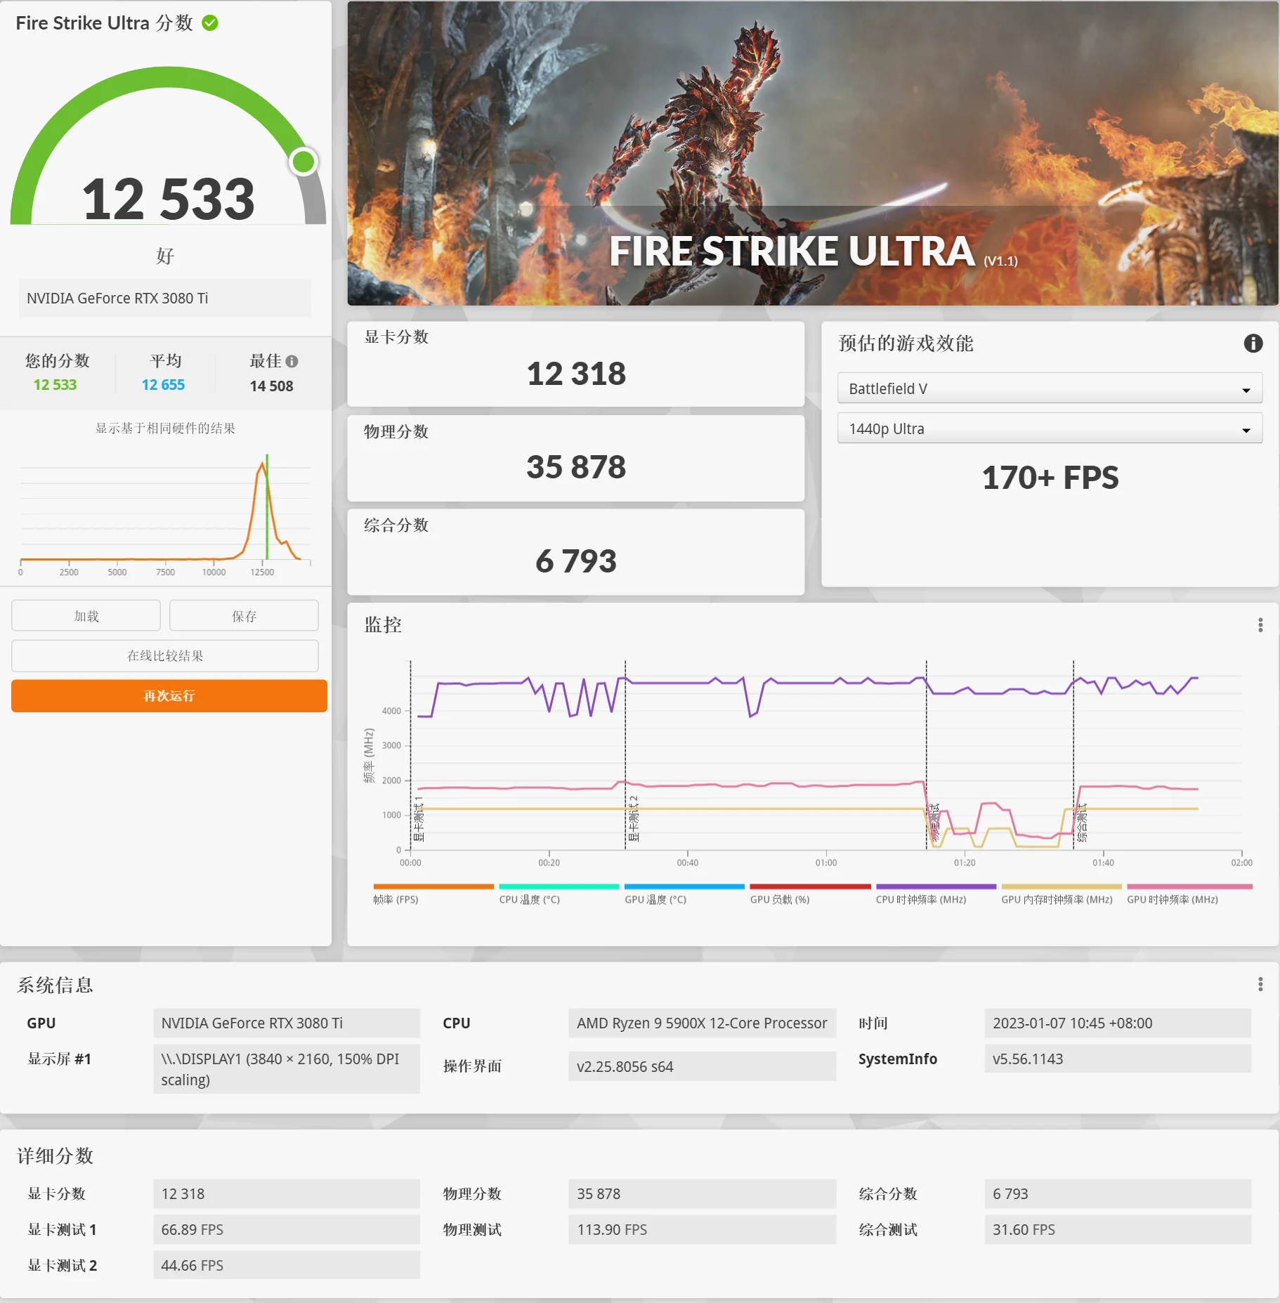Select the timestamp 2023-01-07 10:45 field
The width and height of the screenshot is (1280, 1303).
1118,1023
